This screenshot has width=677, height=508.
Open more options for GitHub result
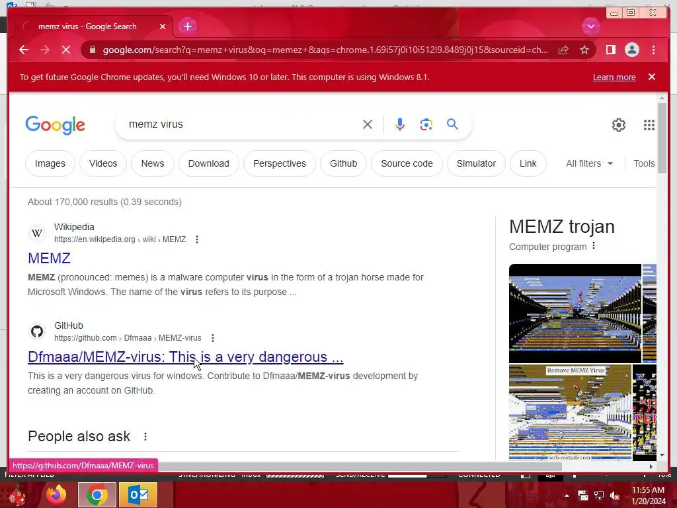pyautogui.click(x=212, y=338)
